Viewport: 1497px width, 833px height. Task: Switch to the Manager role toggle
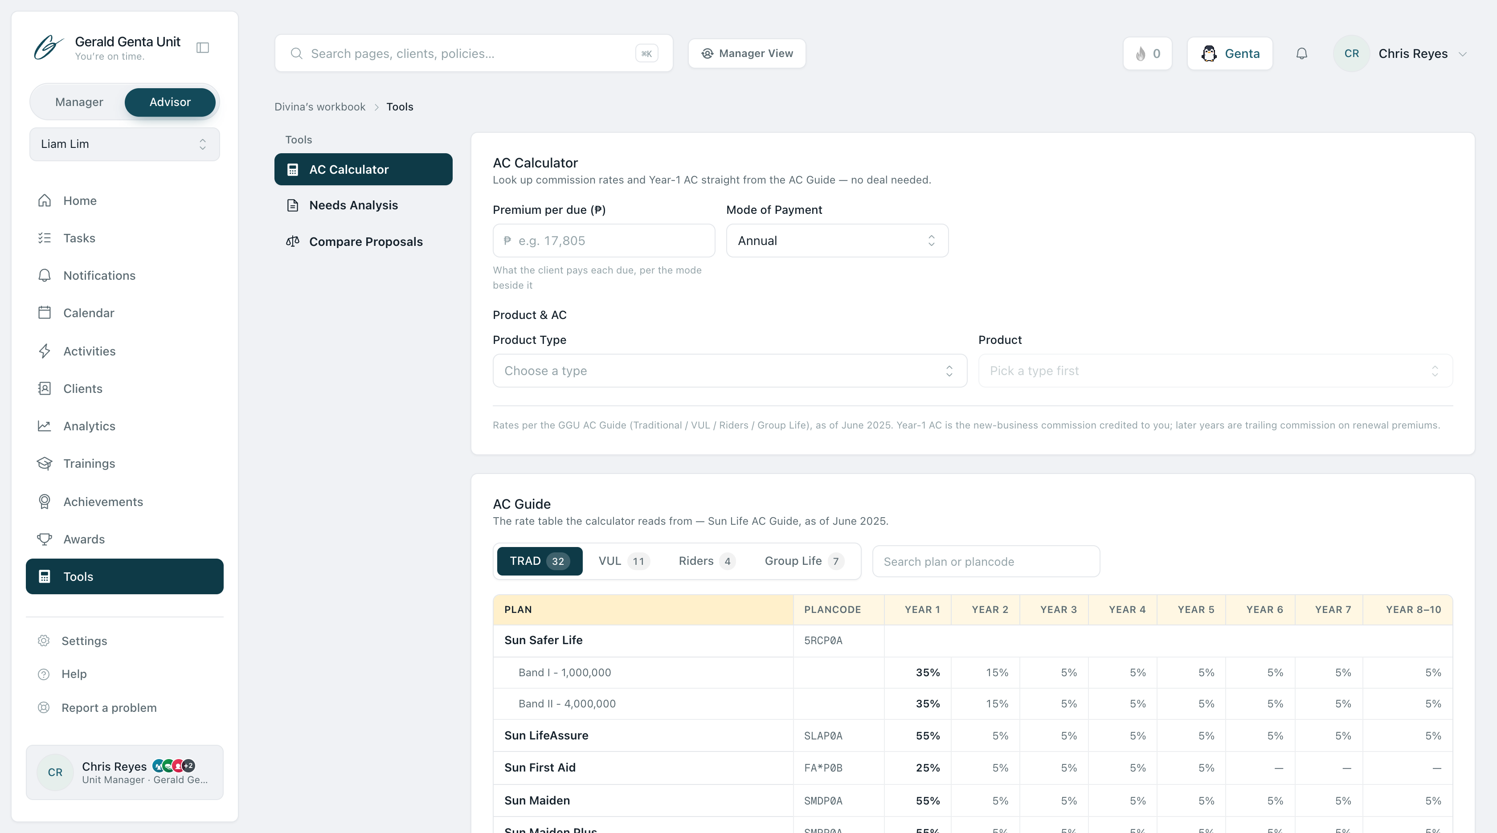(79, 102)
